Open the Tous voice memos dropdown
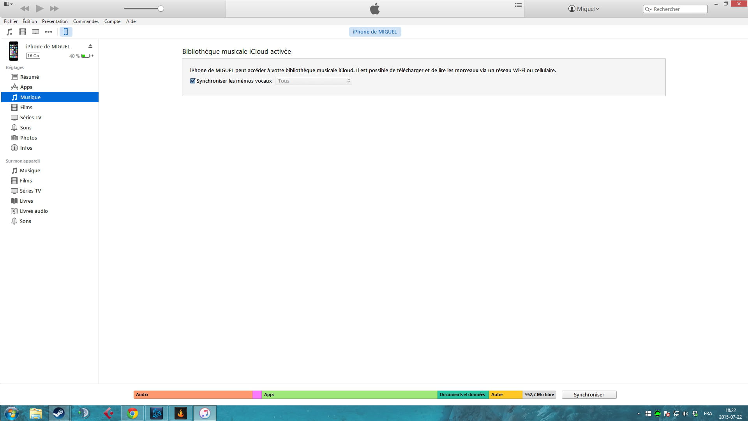Viewport: 748px width, 421px height. 314,81
